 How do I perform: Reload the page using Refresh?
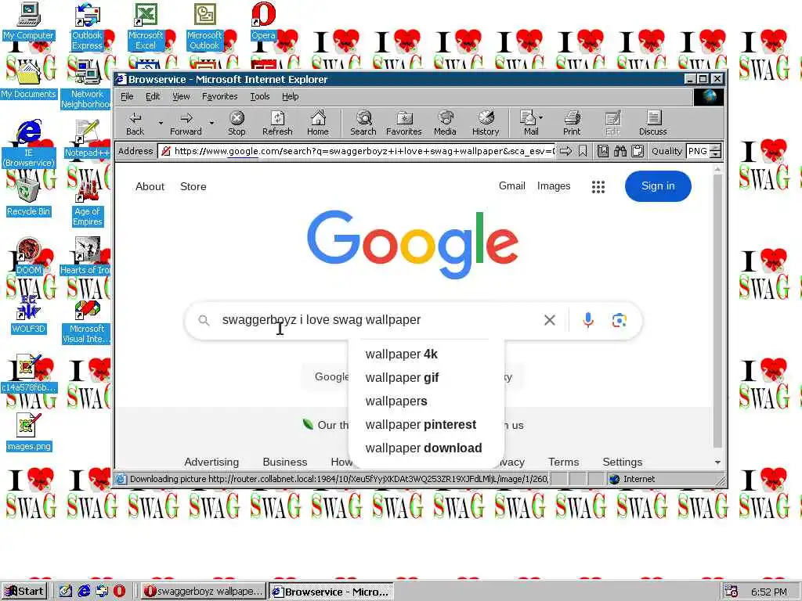(x=277, y=123)
